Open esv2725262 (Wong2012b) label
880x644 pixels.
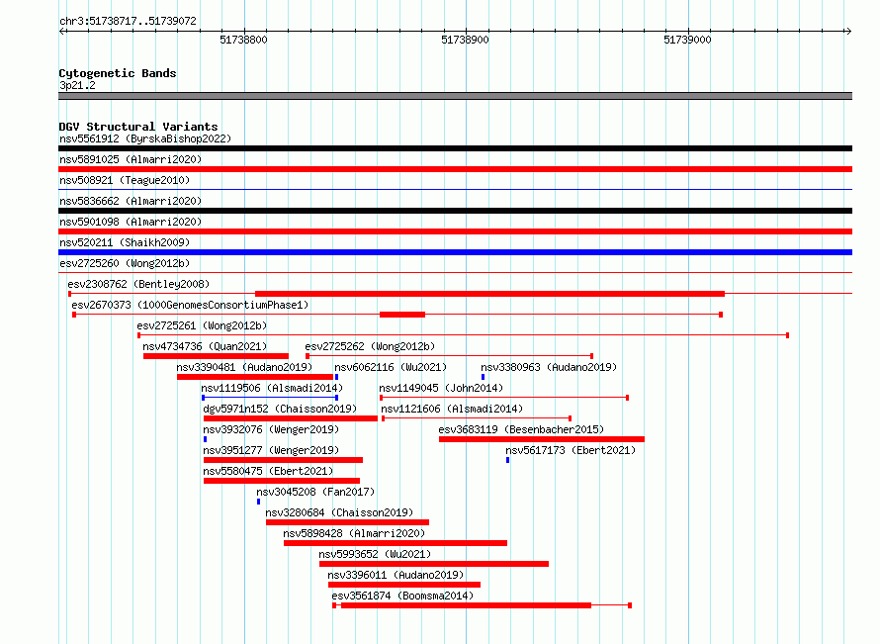point(370,346)
